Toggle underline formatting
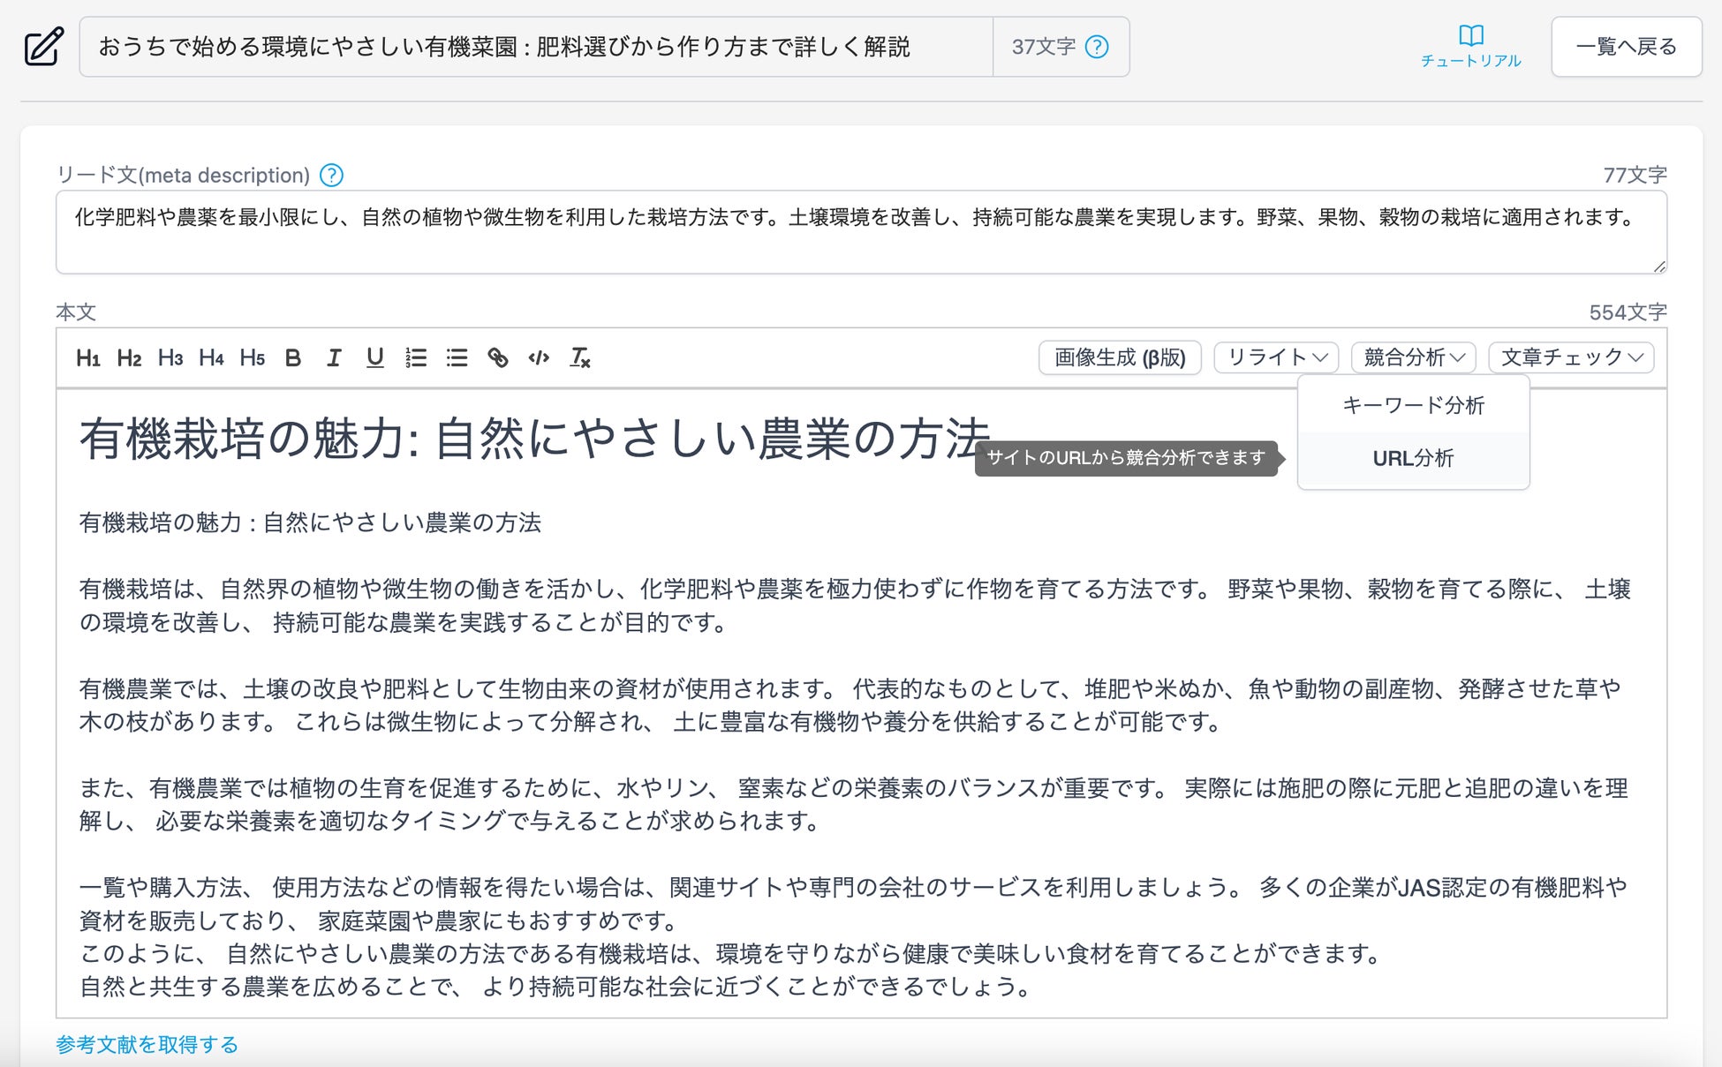This screenshot has width=1722, height=1067. tap(374, 357)
